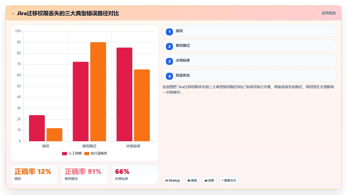Click the orange bar for 决策标准
The height and width of the screenshot is (195, 347).
pos(142,105)
